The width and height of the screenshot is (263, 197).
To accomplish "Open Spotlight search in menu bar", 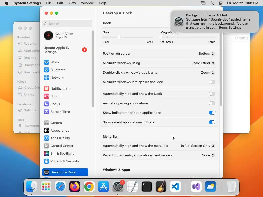I will pyautogui.click(x=212, y=3).
